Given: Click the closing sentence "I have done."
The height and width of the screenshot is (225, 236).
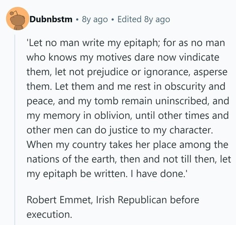Looking at the screenshot, I should (x=161, y=174).
